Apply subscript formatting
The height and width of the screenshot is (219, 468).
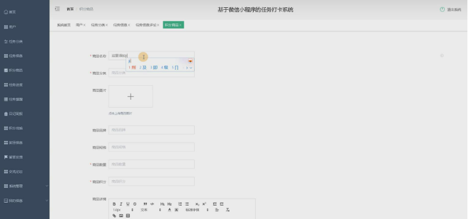click(197, 204)
